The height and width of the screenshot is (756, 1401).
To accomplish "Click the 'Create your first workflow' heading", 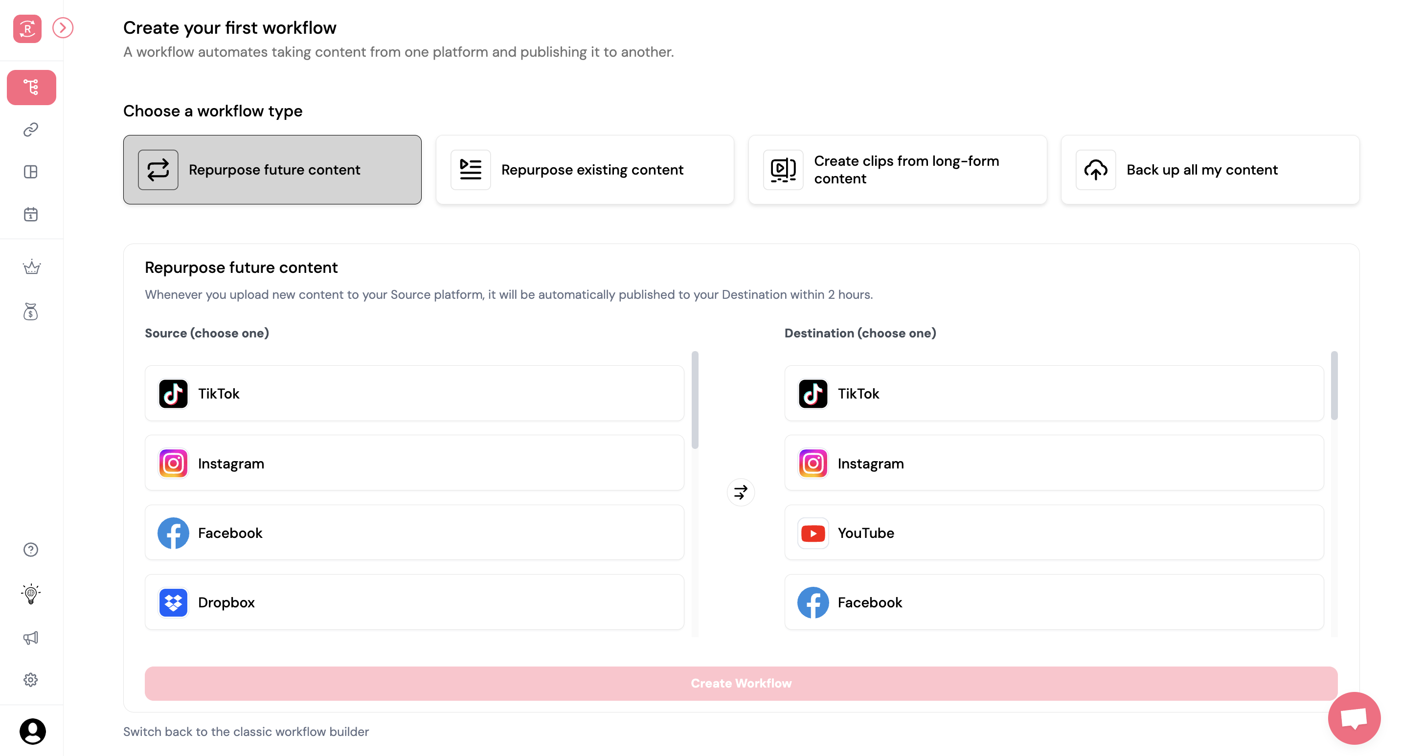I will point(229,28).
